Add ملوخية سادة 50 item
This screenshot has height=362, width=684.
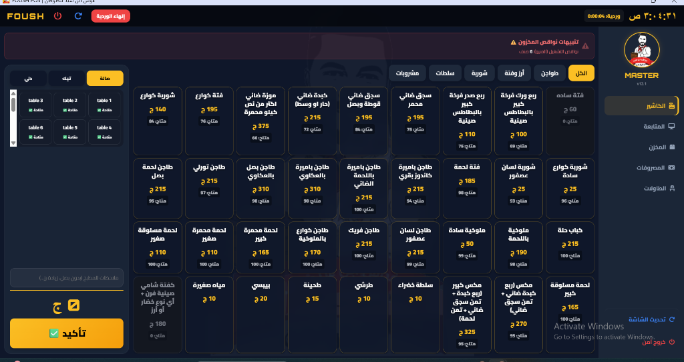coord(467,247)
